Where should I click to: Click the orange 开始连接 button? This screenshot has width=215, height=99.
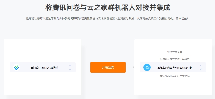108,67
